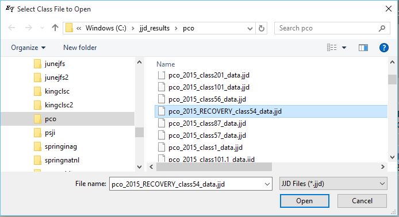Go forward in folder history
This screenshot has width=399, height=217.
29,28
